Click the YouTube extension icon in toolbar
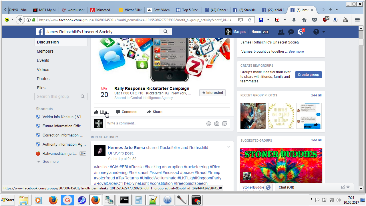 click(345, 20)
